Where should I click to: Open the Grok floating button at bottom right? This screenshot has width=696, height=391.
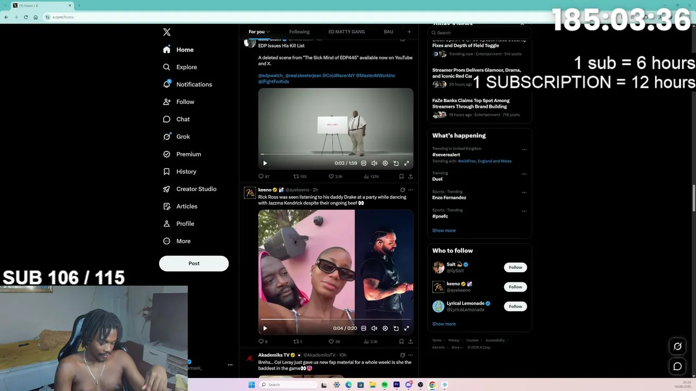[x=678, y=346]
